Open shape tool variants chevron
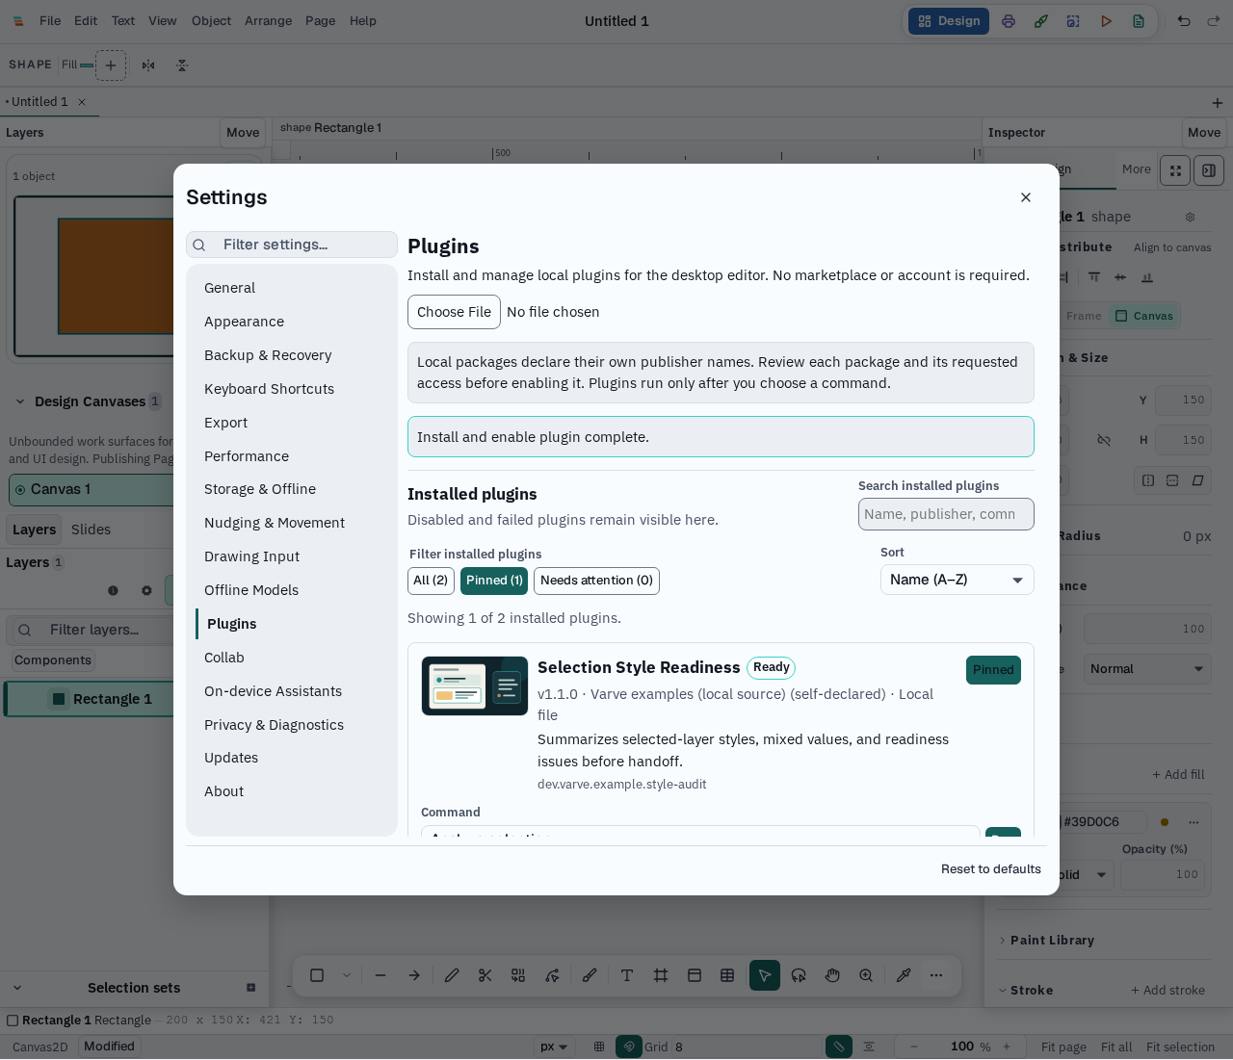The height and width of the screenshot is (1060, 1233). [347, 975]
